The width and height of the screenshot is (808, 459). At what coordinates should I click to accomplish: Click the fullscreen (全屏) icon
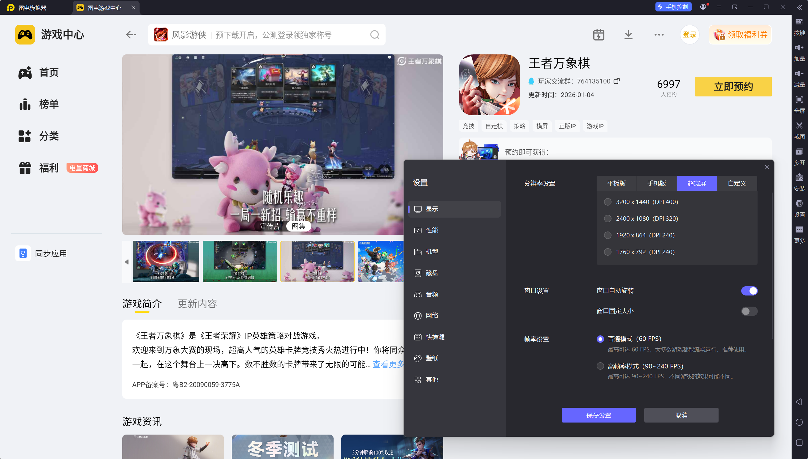coord(799,100)
